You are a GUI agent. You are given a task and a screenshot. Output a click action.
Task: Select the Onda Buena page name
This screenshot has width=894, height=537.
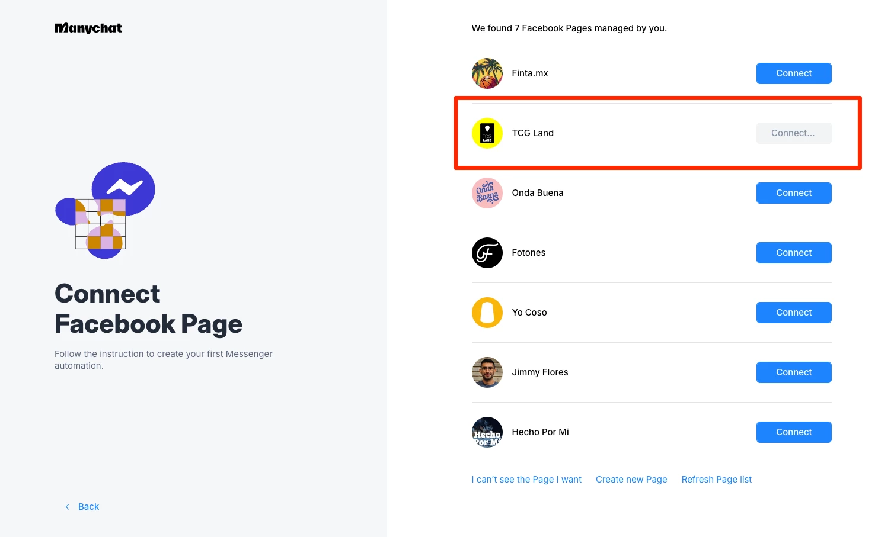coord(538,193)
